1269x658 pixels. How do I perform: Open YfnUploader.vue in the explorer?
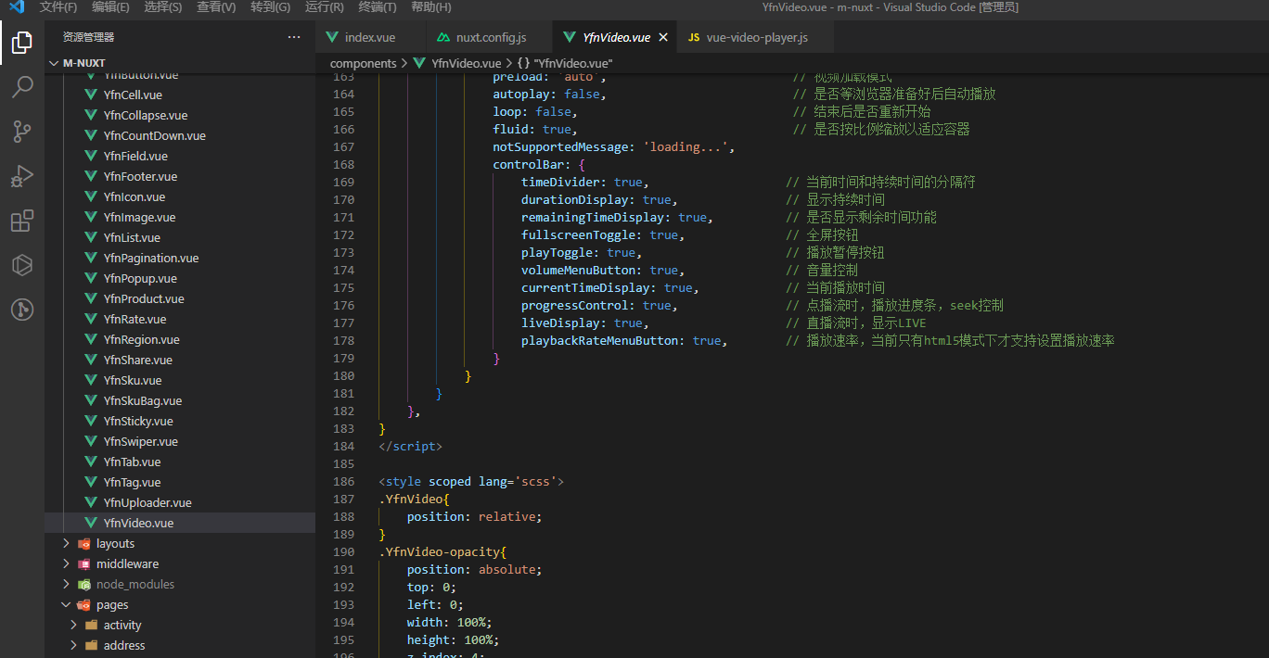click(x=180, y=503)
